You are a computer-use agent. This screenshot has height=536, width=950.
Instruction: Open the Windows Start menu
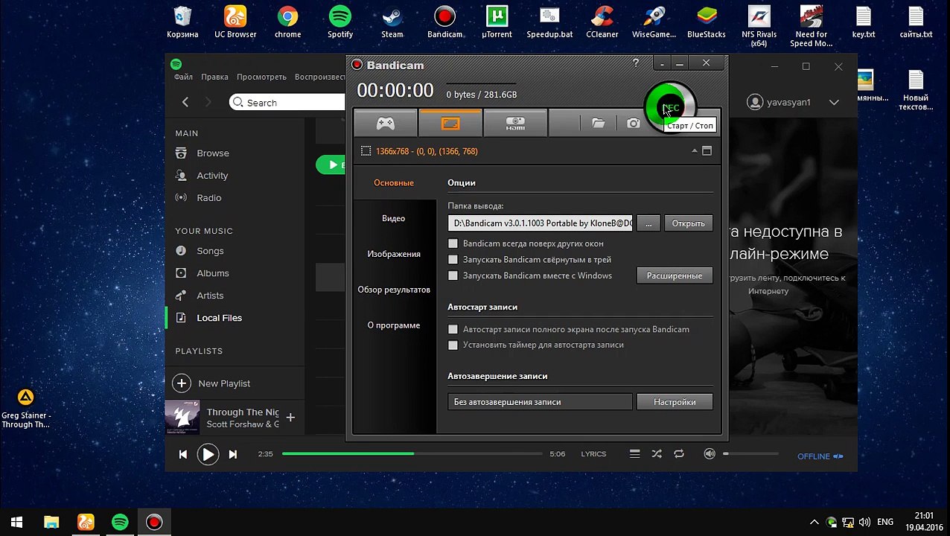[x=16, y=523]
